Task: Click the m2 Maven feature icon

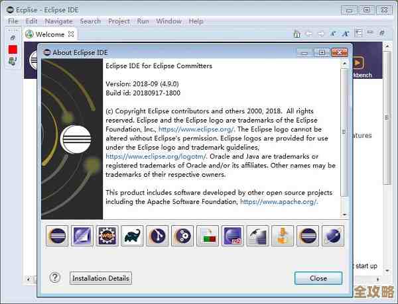Action: point(232,235)
